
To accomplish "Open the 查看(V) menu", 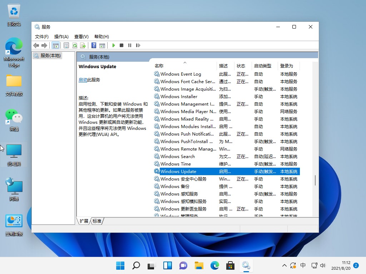I will (x=81, y=36).
